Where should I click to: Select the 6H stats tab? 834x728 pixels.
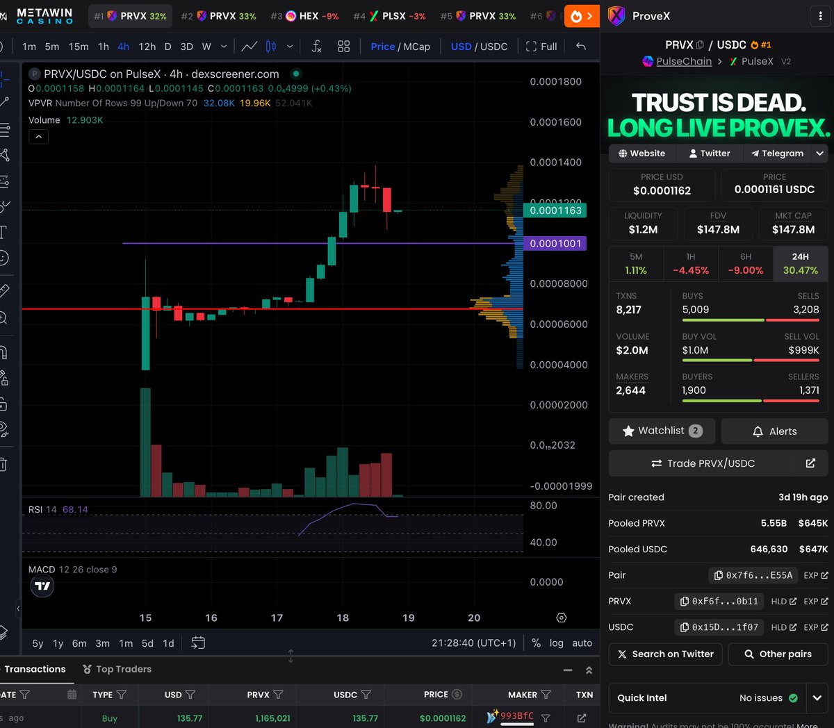coord(746,263)
